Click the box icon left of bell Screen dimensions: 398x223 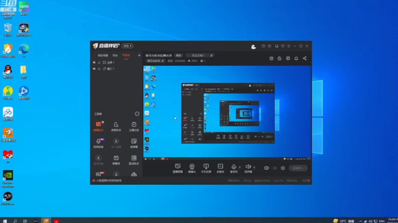tap(288, 58)
